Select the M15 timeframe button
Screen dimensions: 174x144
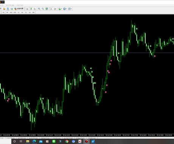[x=11, y=13]
